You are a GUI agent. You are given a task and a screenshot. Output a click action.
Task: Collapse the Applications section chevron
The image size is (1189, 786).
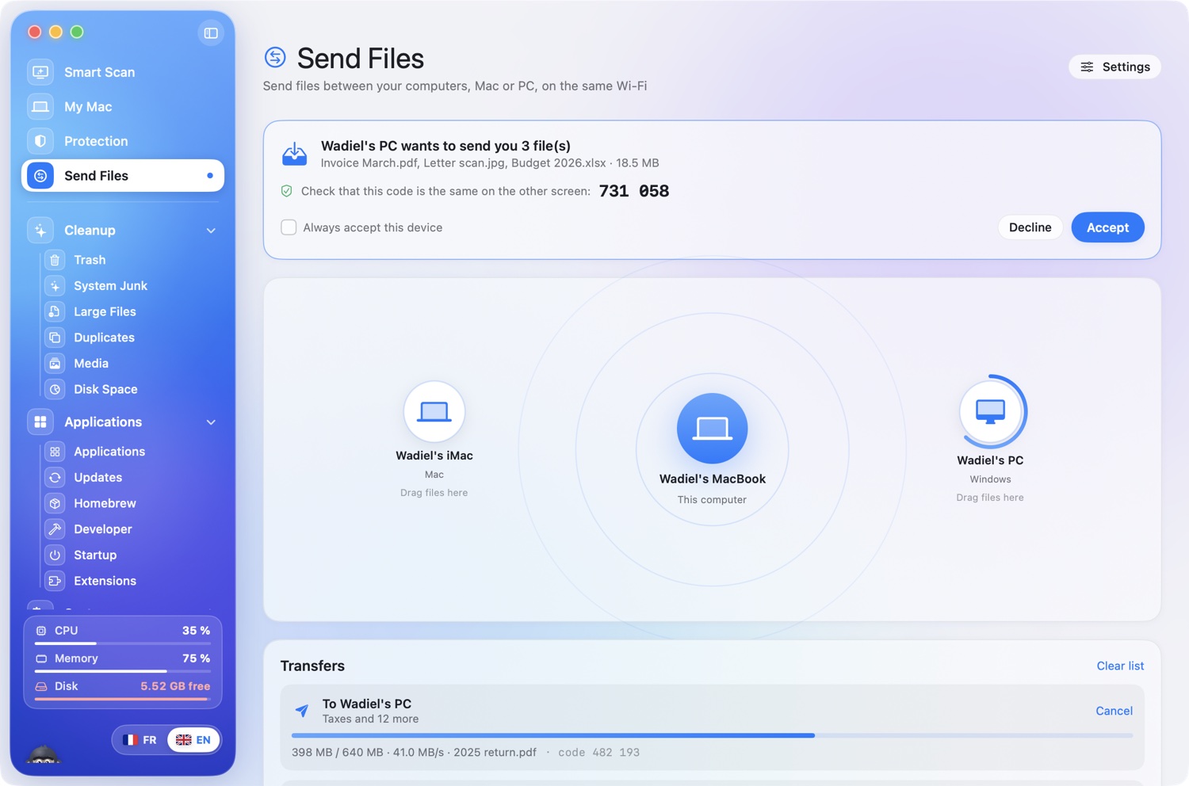pyautogui.click(x=211, y=422)
